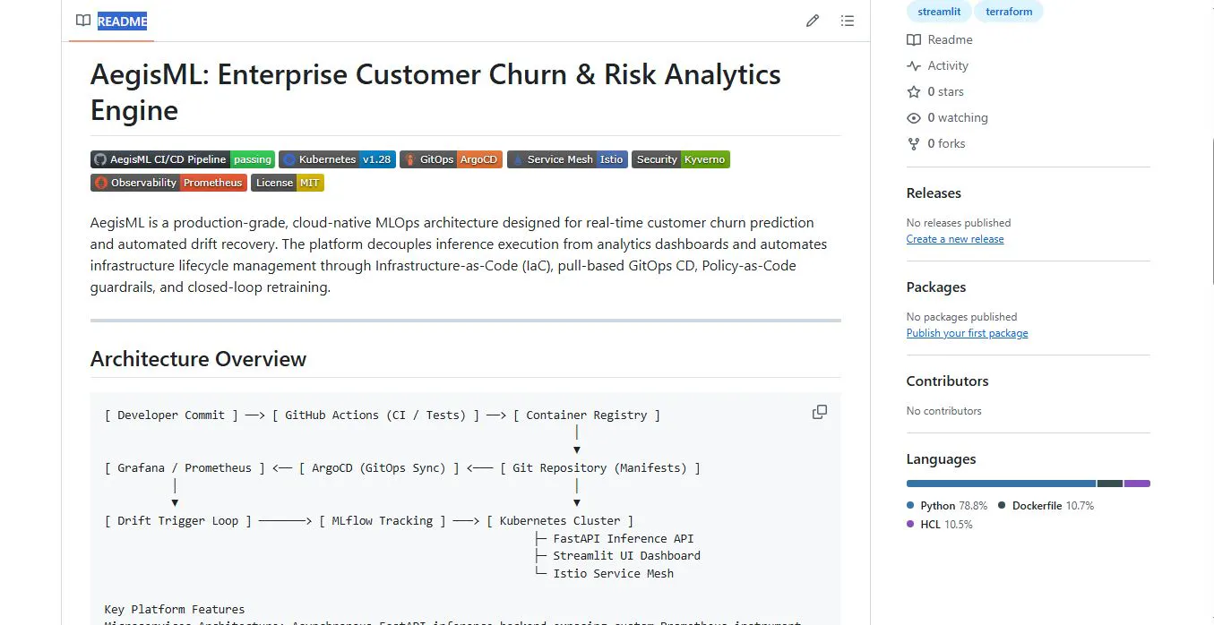The image size is (1214, 625).
Task: Click the GitOps ArgoCD badge
Action: 451,159
